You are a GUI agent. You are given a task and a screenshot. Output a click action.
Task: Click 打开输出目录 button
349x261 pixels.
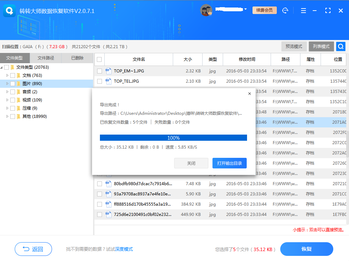[x=230, y=163]
